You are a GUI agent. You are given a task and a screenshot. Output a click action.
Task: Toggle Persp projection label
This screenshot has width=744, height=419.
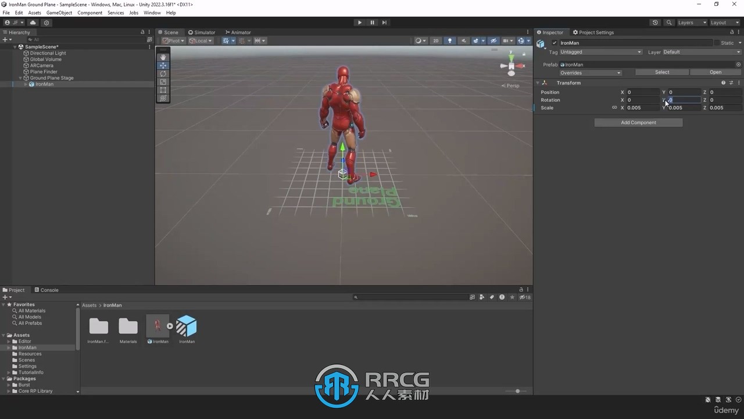tap(511, 86)
